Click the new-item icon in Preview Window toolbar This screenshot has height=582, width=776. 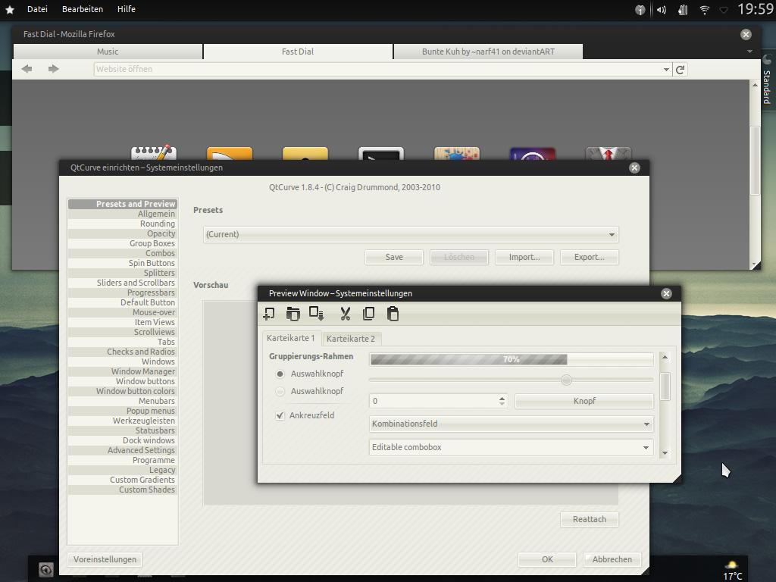[269, 314]
